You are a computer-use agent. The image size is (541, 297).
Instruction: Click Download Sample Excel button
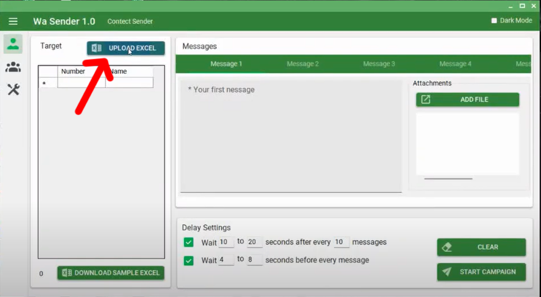pos(111,273)
